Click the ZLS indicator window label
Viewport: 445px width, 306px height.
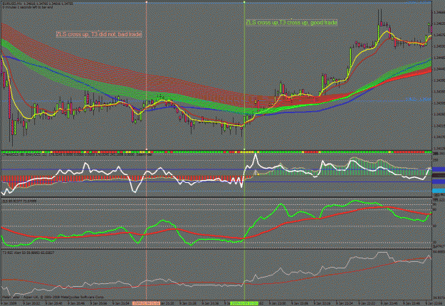coord(19,201)
